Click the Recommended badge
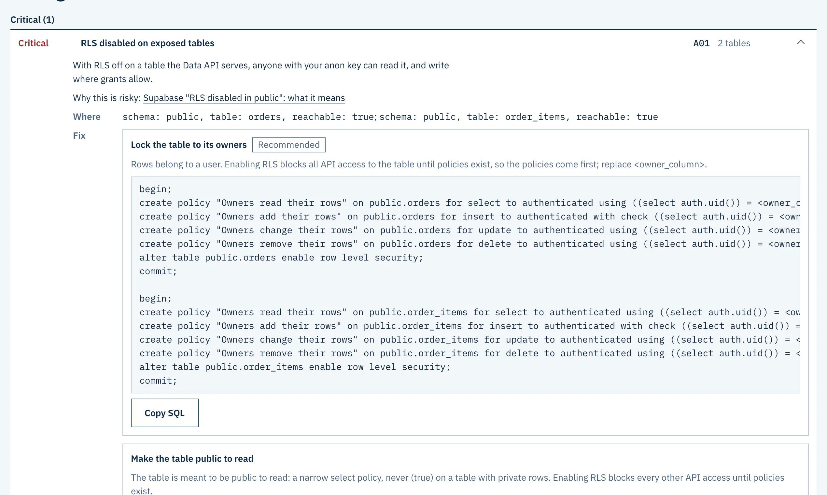Viewport: 827px width, 495px height. [288, 145]
